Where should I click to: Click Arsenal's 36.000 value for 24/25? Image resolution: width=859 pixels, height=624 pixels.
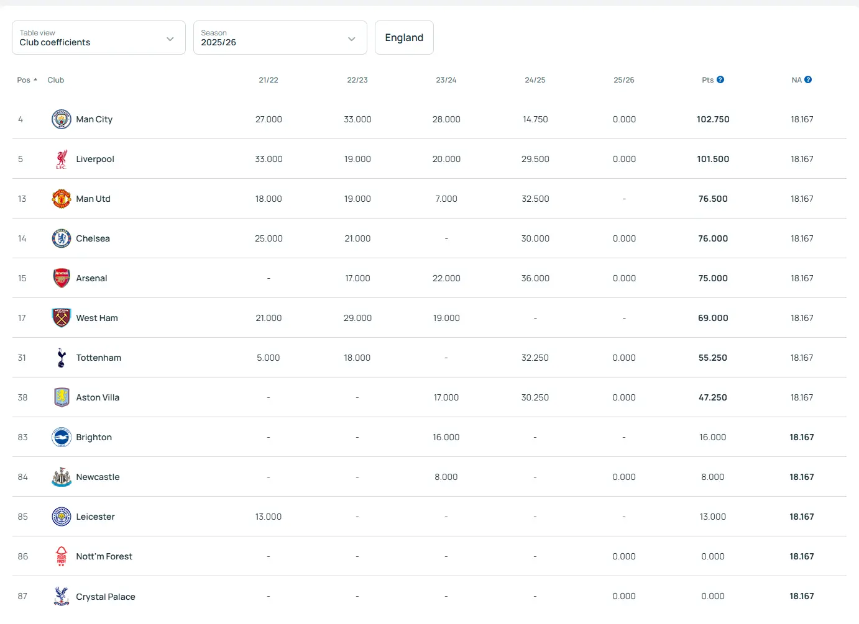pos(535,278)
